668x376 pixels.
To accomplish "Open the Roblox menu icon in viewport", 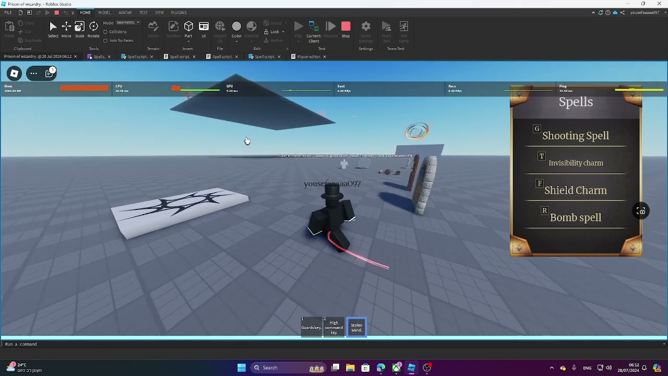I will click(14, 74).
